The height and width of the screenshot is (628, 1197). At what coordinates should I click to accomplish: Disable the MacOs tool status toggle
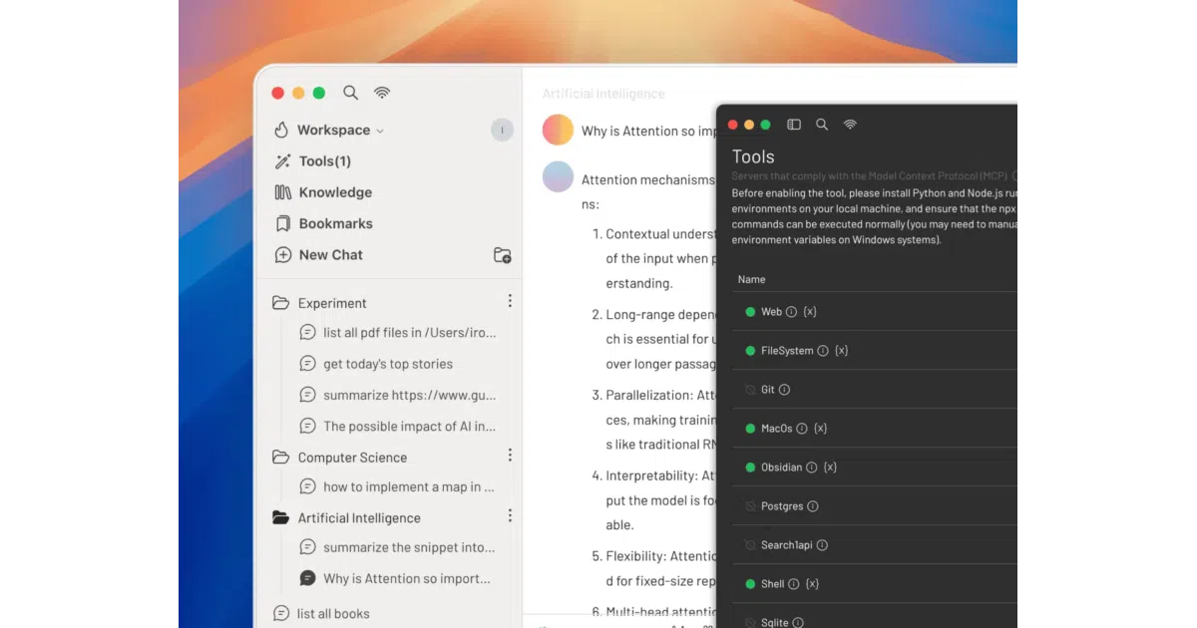750,429
